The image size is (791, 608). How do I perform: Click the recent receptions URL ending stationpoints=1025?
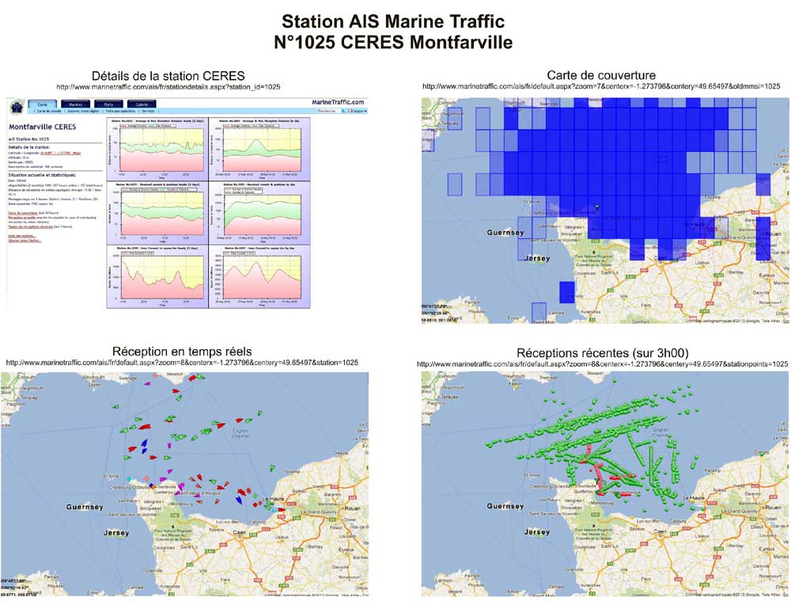[x=602, y=364]
